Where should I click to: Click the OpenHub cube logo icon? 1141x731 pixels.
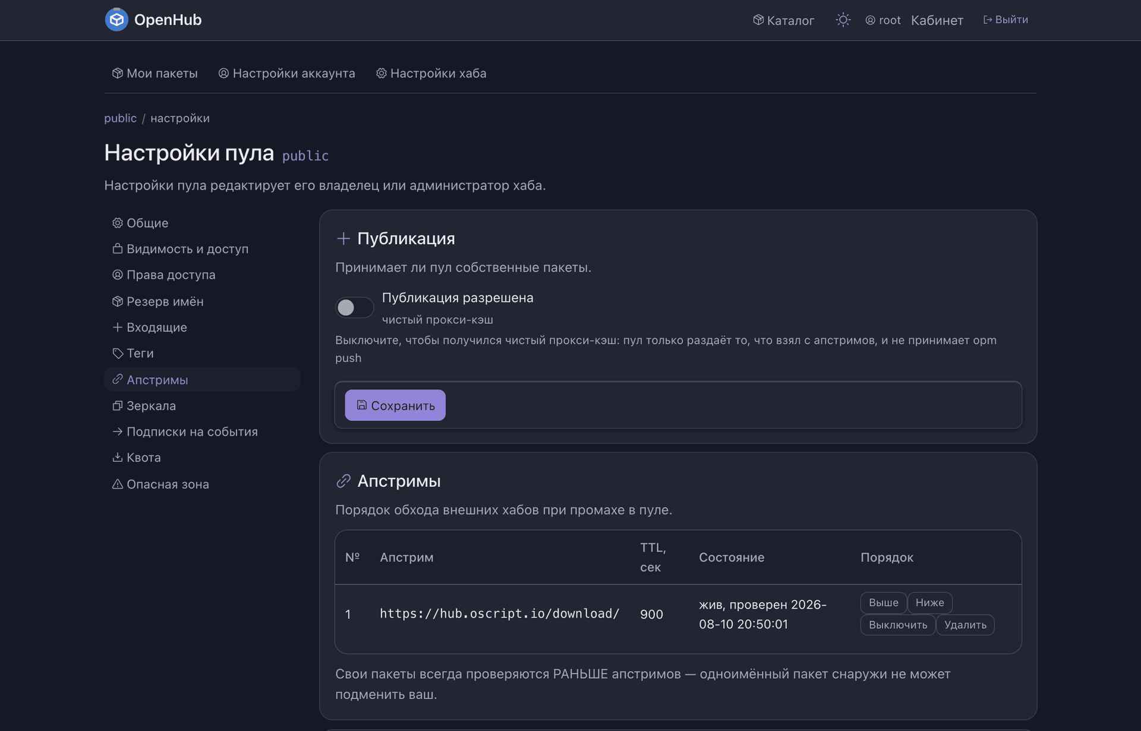point(116,20)
